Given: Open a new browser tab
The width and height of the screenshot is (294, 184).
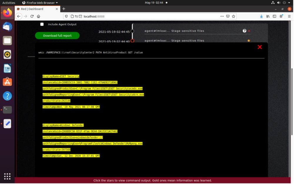Looking at the screenshot, I should pos(64,9).
